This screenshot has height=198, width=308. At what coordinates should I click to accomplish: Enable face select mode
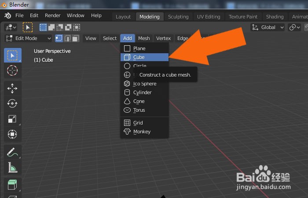[x=76, y=38]
